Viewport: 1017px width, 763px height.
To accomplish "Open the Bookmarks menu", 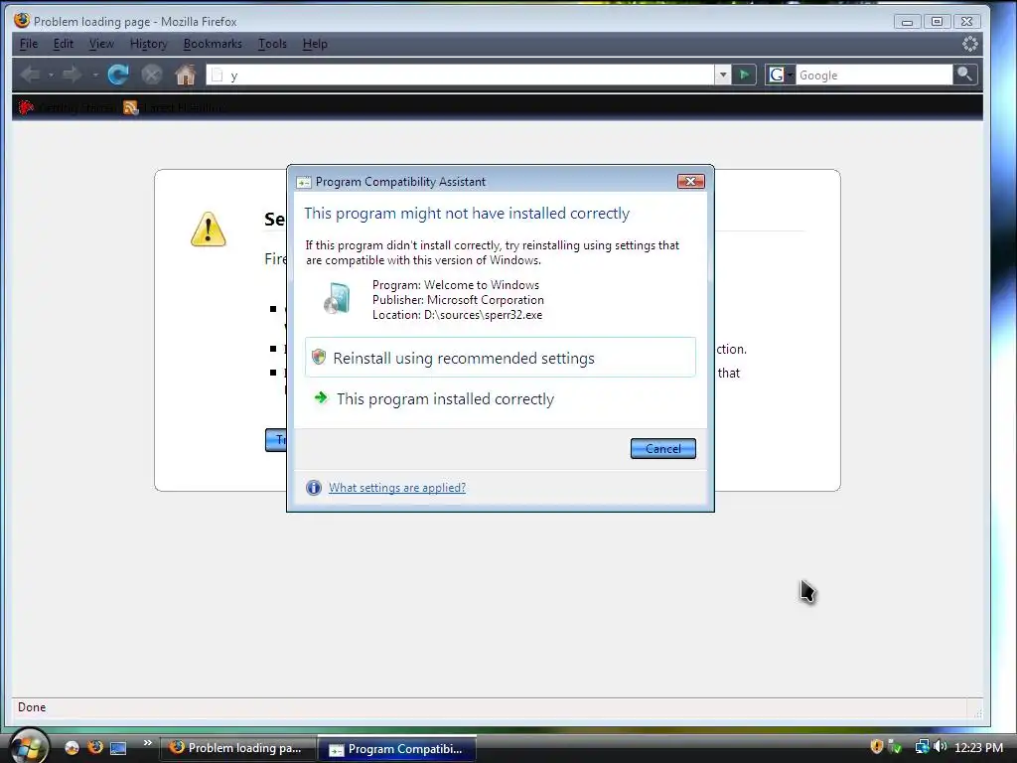I will (x=213, y=44).
